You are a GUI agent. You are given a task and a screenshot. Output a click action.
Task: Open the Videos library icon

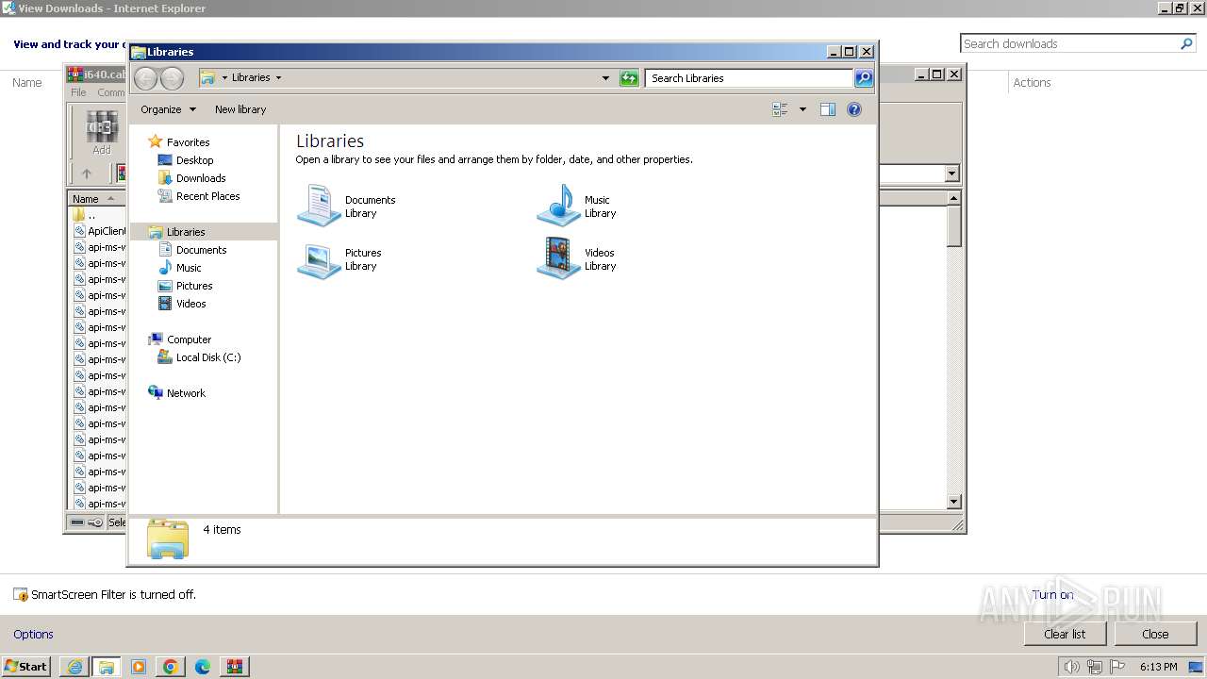pyautogui.click(x=558, y=259)
